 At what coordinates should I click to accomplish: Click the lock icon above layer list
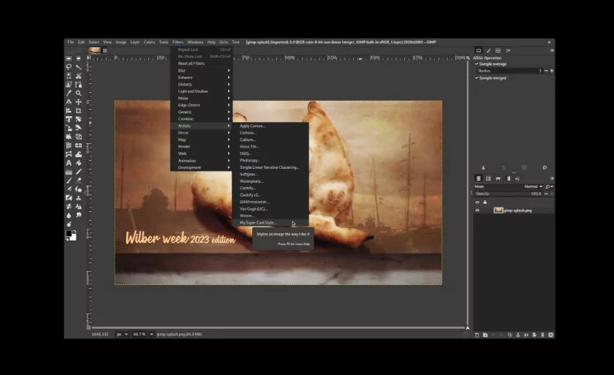pyautogui.click(x=485, y=202)
